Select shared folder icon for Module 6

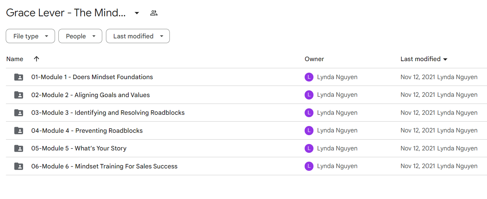point(19,166)
